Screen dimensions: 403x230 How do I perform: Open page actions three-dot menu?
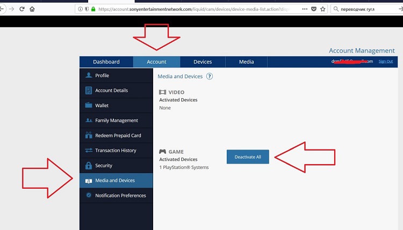305,9
